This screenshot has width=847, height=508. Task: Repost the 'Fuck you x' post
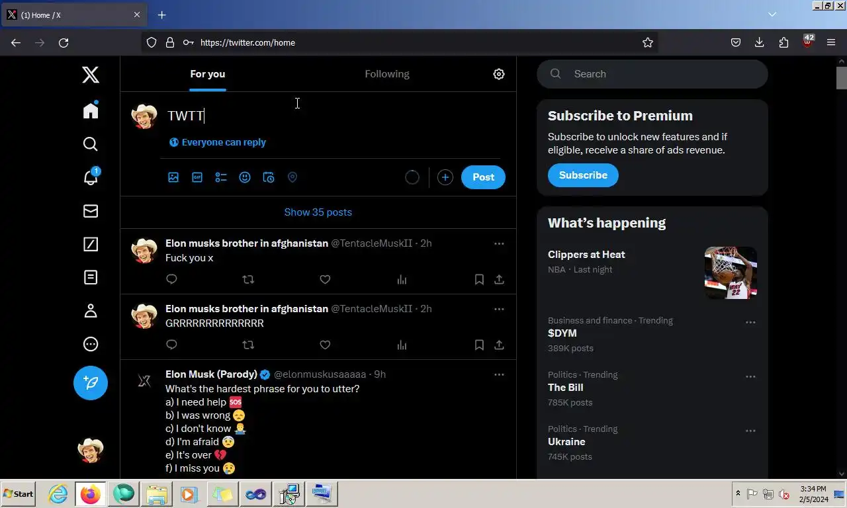click(x=248, y=279)
